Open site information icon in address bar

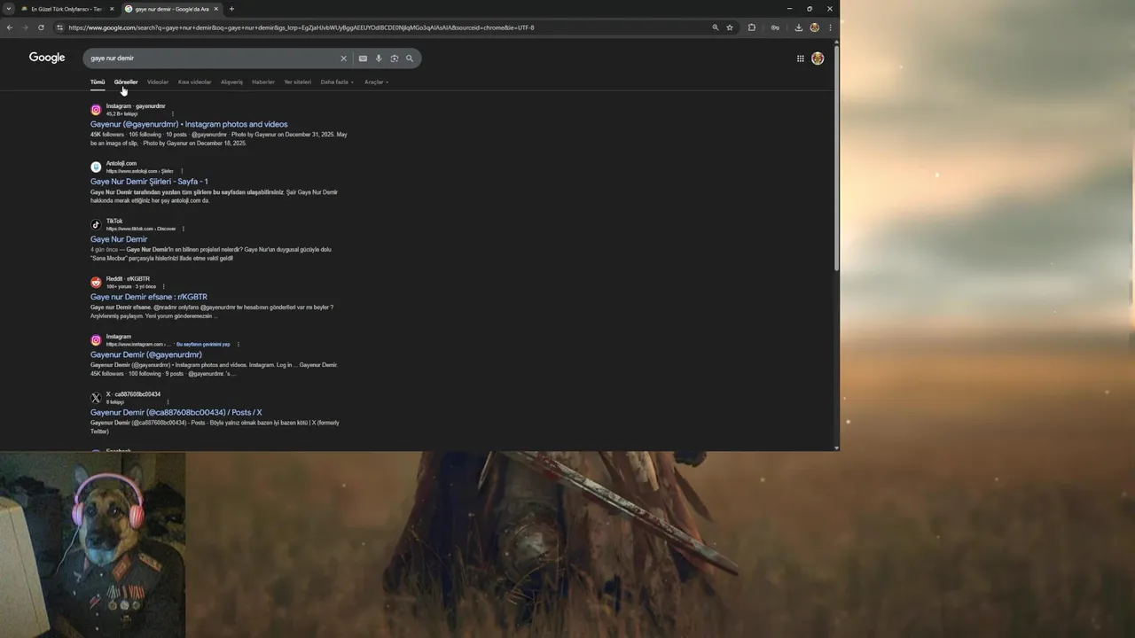(x=60, y=27)
